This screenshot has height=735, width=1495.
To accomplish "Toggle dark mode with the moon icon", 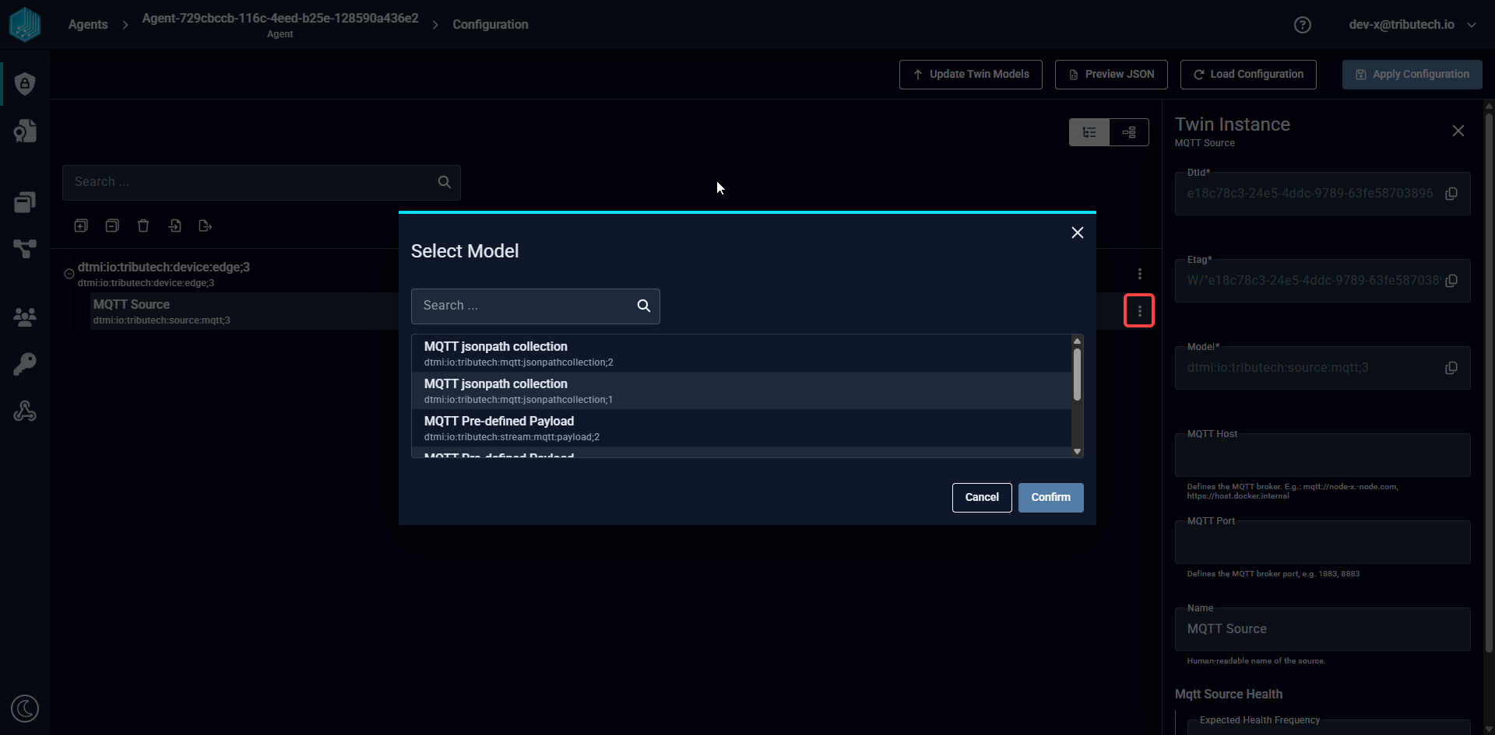I will [x=25, y=709].
